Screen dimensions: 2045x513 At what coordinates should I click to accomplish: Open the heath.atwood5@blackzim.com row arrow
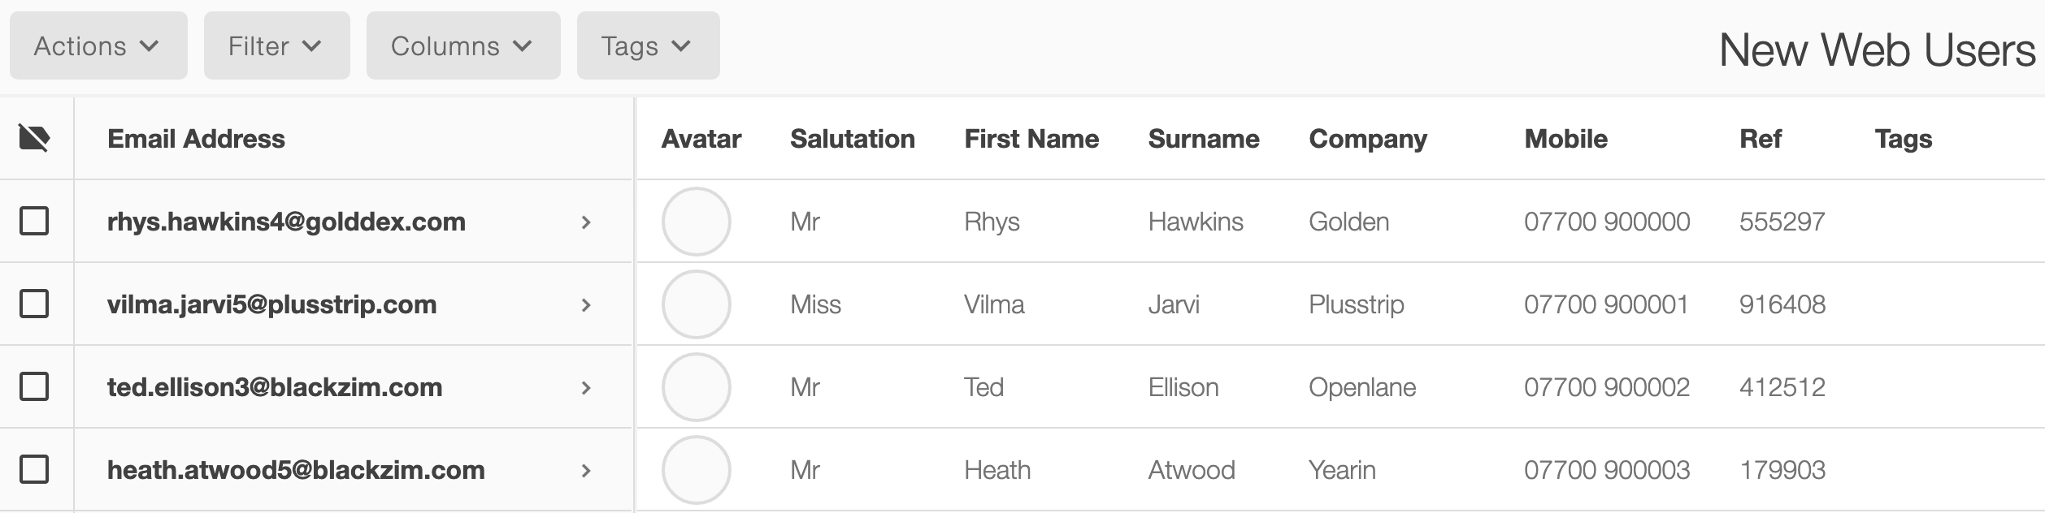(586, 471)
